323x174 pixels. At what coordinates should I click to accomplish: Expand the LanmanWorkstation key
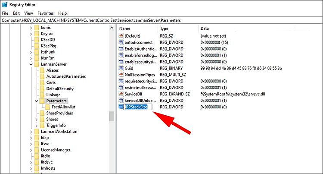coord(31,132)
